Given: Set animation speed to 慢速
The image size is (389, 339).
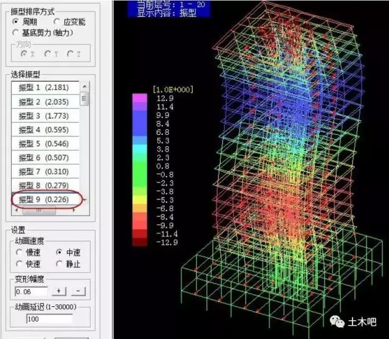Looking at the screenshot, I should (19, 253).
